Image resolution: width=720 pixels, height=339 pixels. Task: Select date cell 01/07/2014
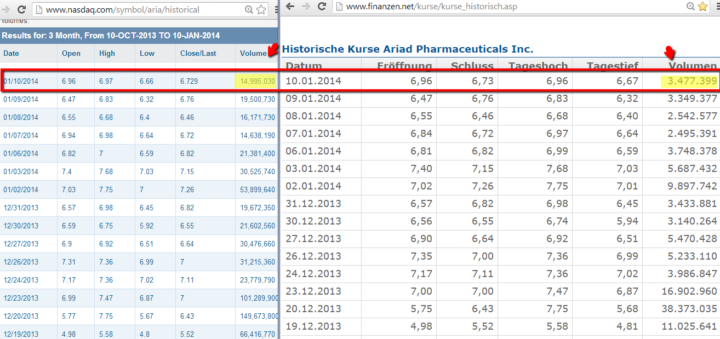[21, 135]
